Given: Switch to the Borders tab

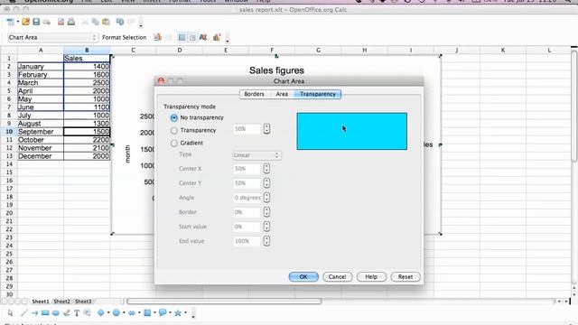Looking at the screenshot, I should click(x=255, y=94).
